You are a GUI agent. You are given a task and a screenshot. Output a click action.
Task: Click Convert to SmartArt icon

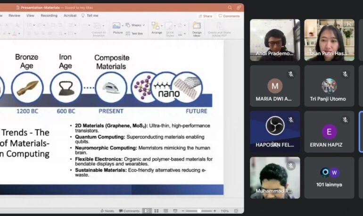click(x=97, y=25)
